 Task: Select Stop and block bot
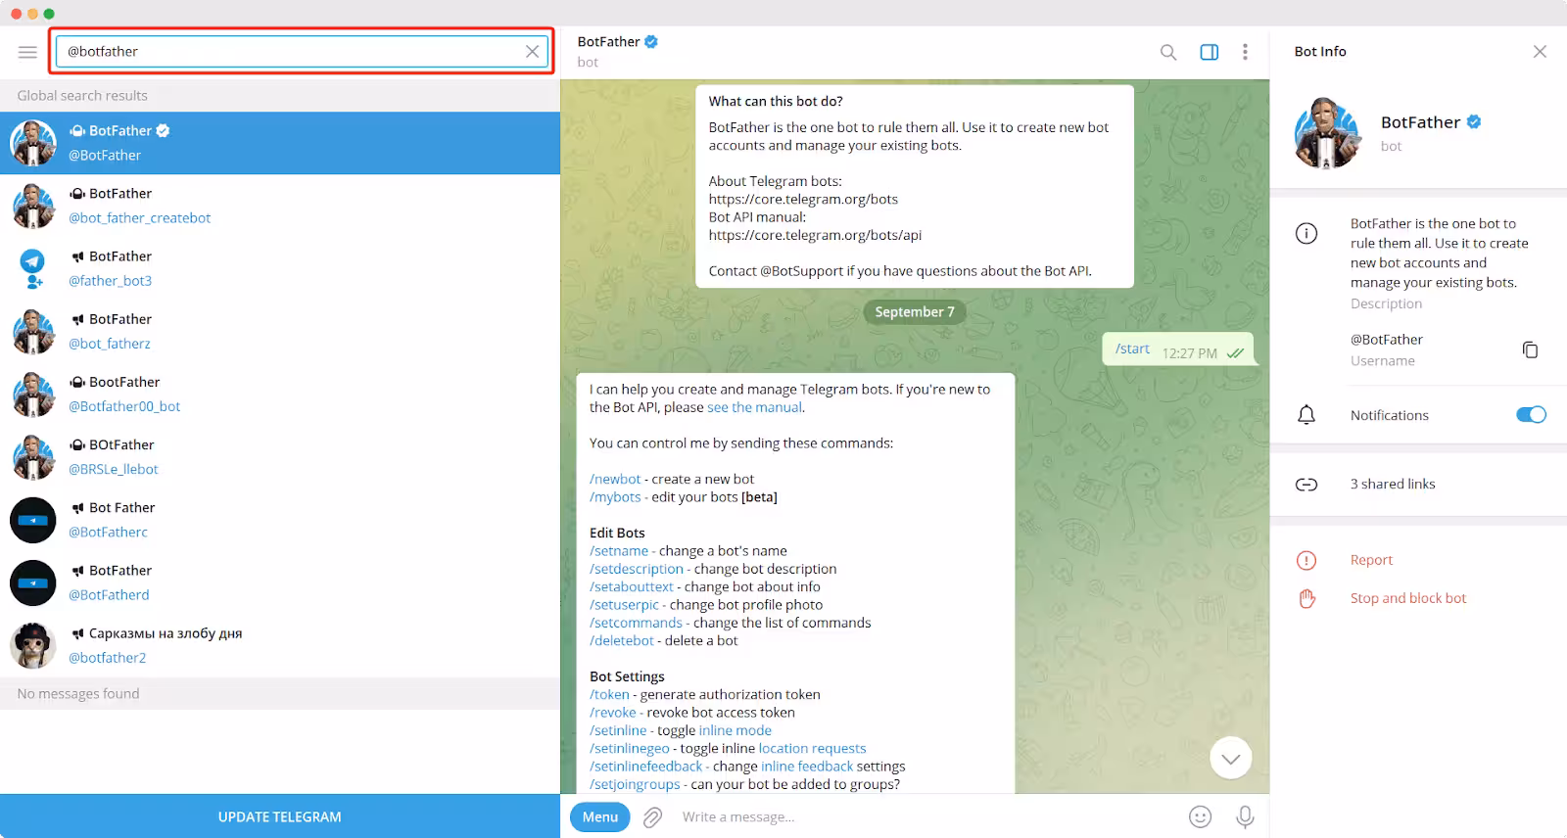click(1408, 598)
